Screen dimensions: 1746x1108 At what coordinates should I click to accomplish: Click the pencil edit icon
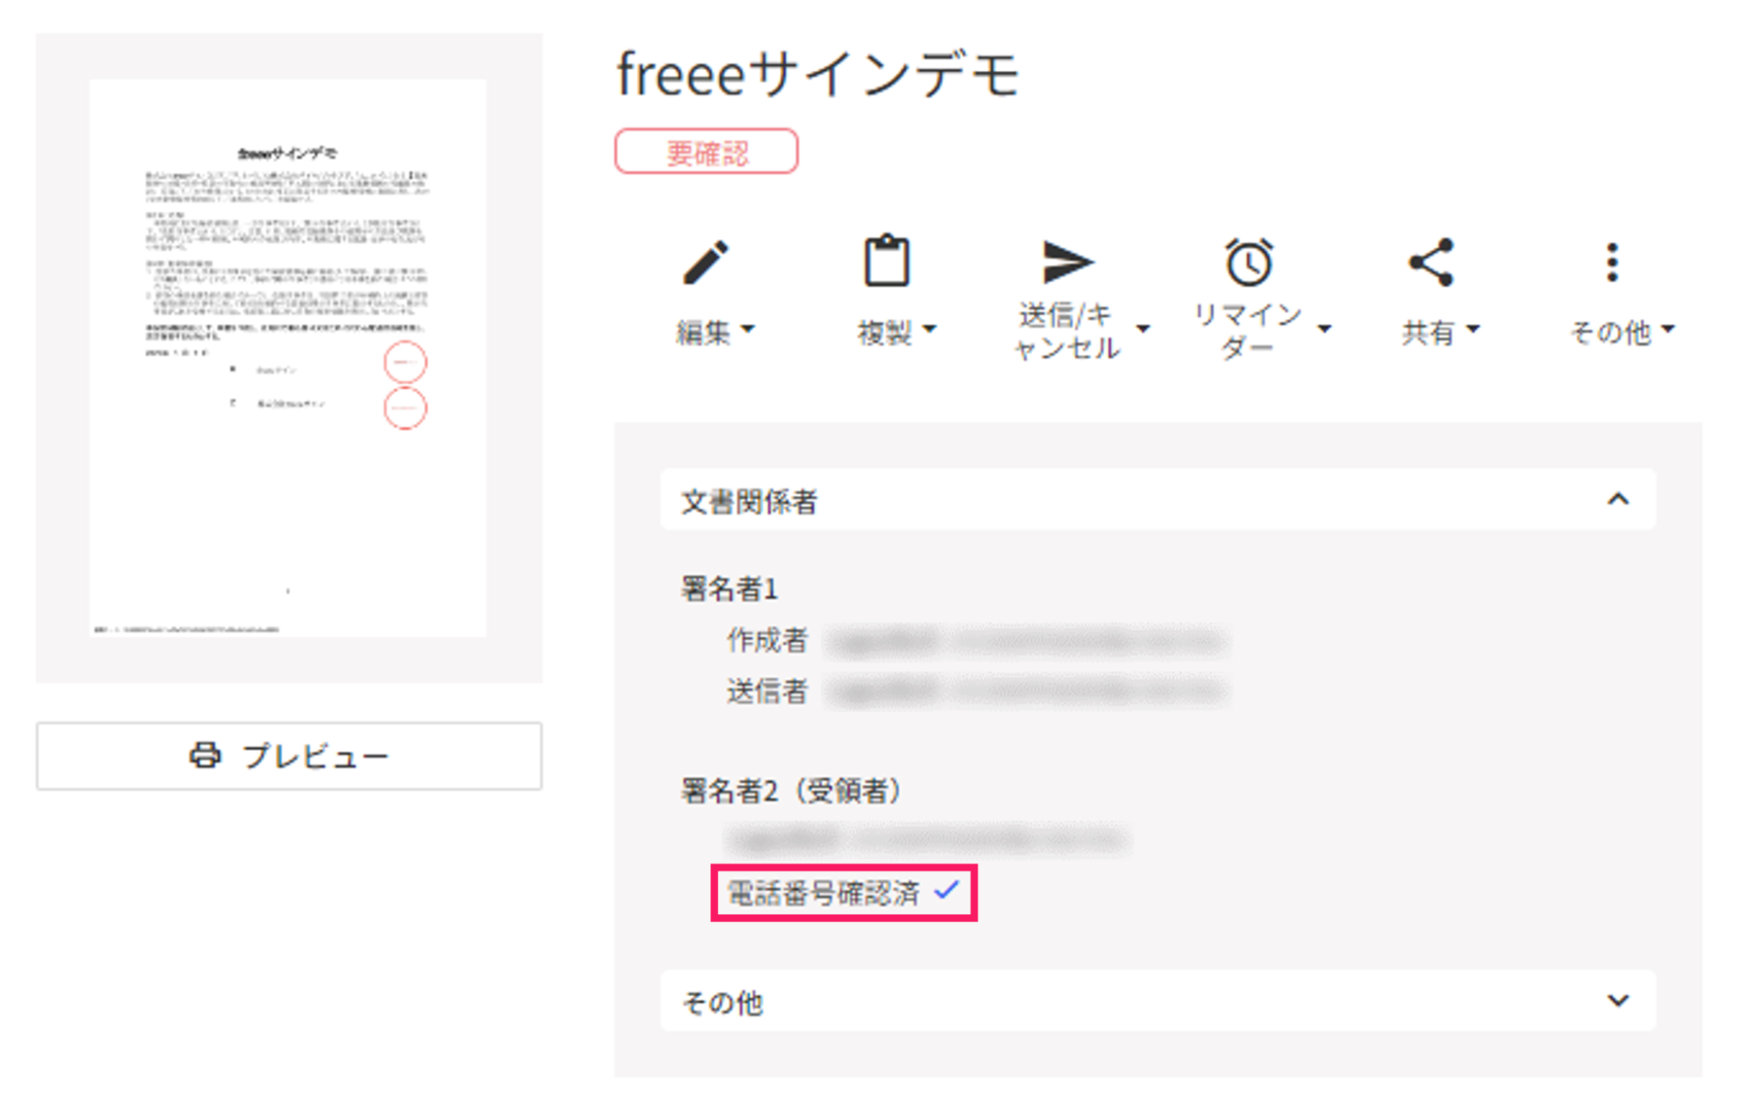(x=705, y=263)
